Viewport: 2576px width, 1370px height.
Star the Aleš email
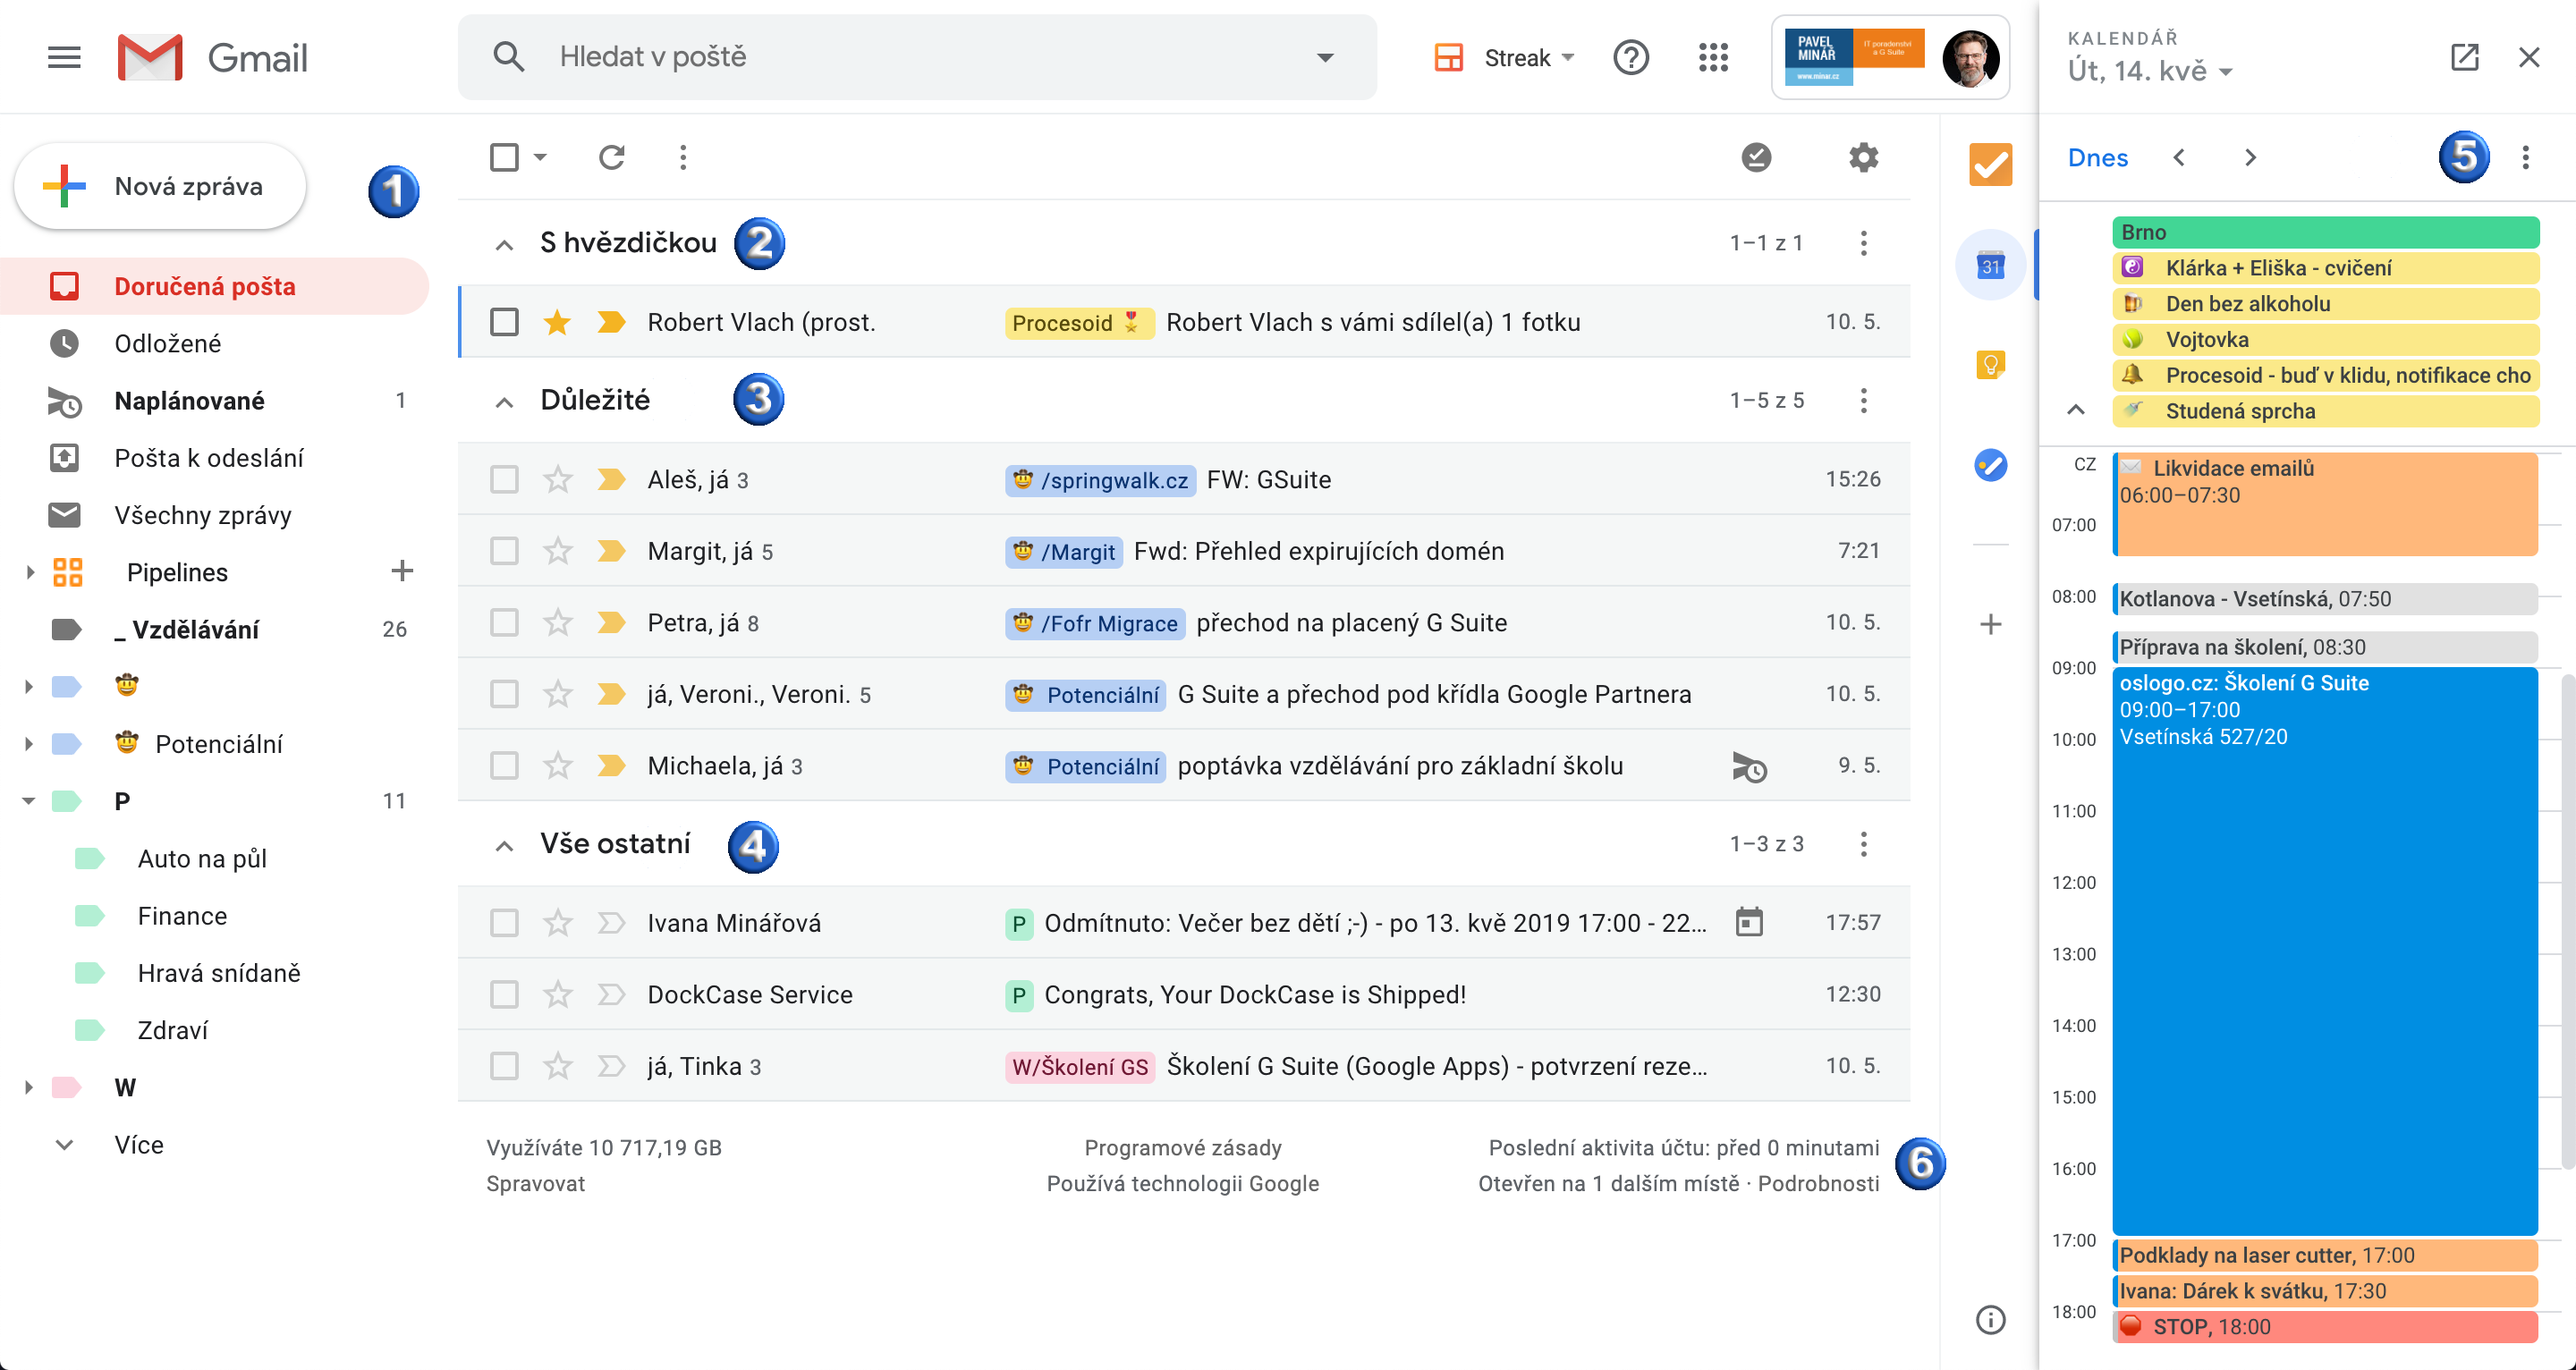557,479
